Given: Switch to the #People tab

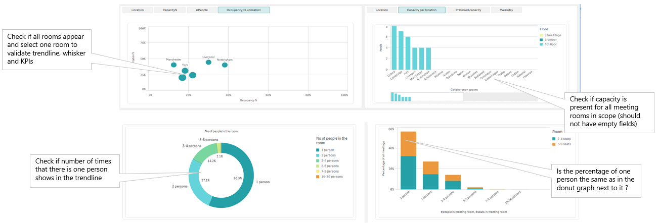Looking at the screenshot, I should point(201,10).
